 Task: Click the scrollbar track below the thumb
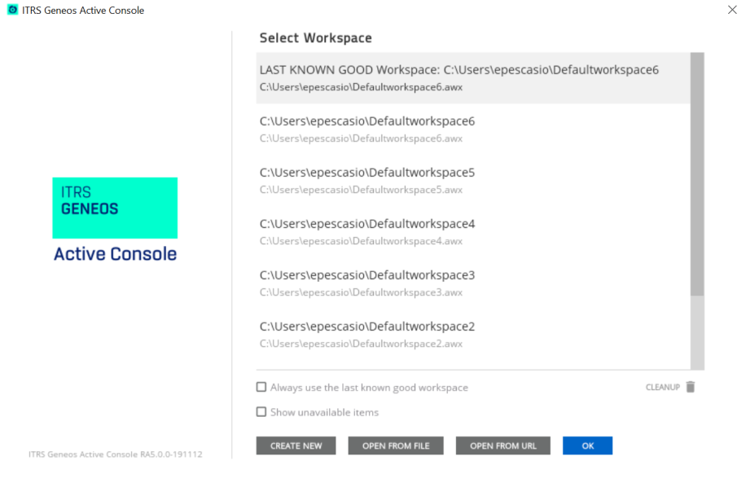coord(697,332)
